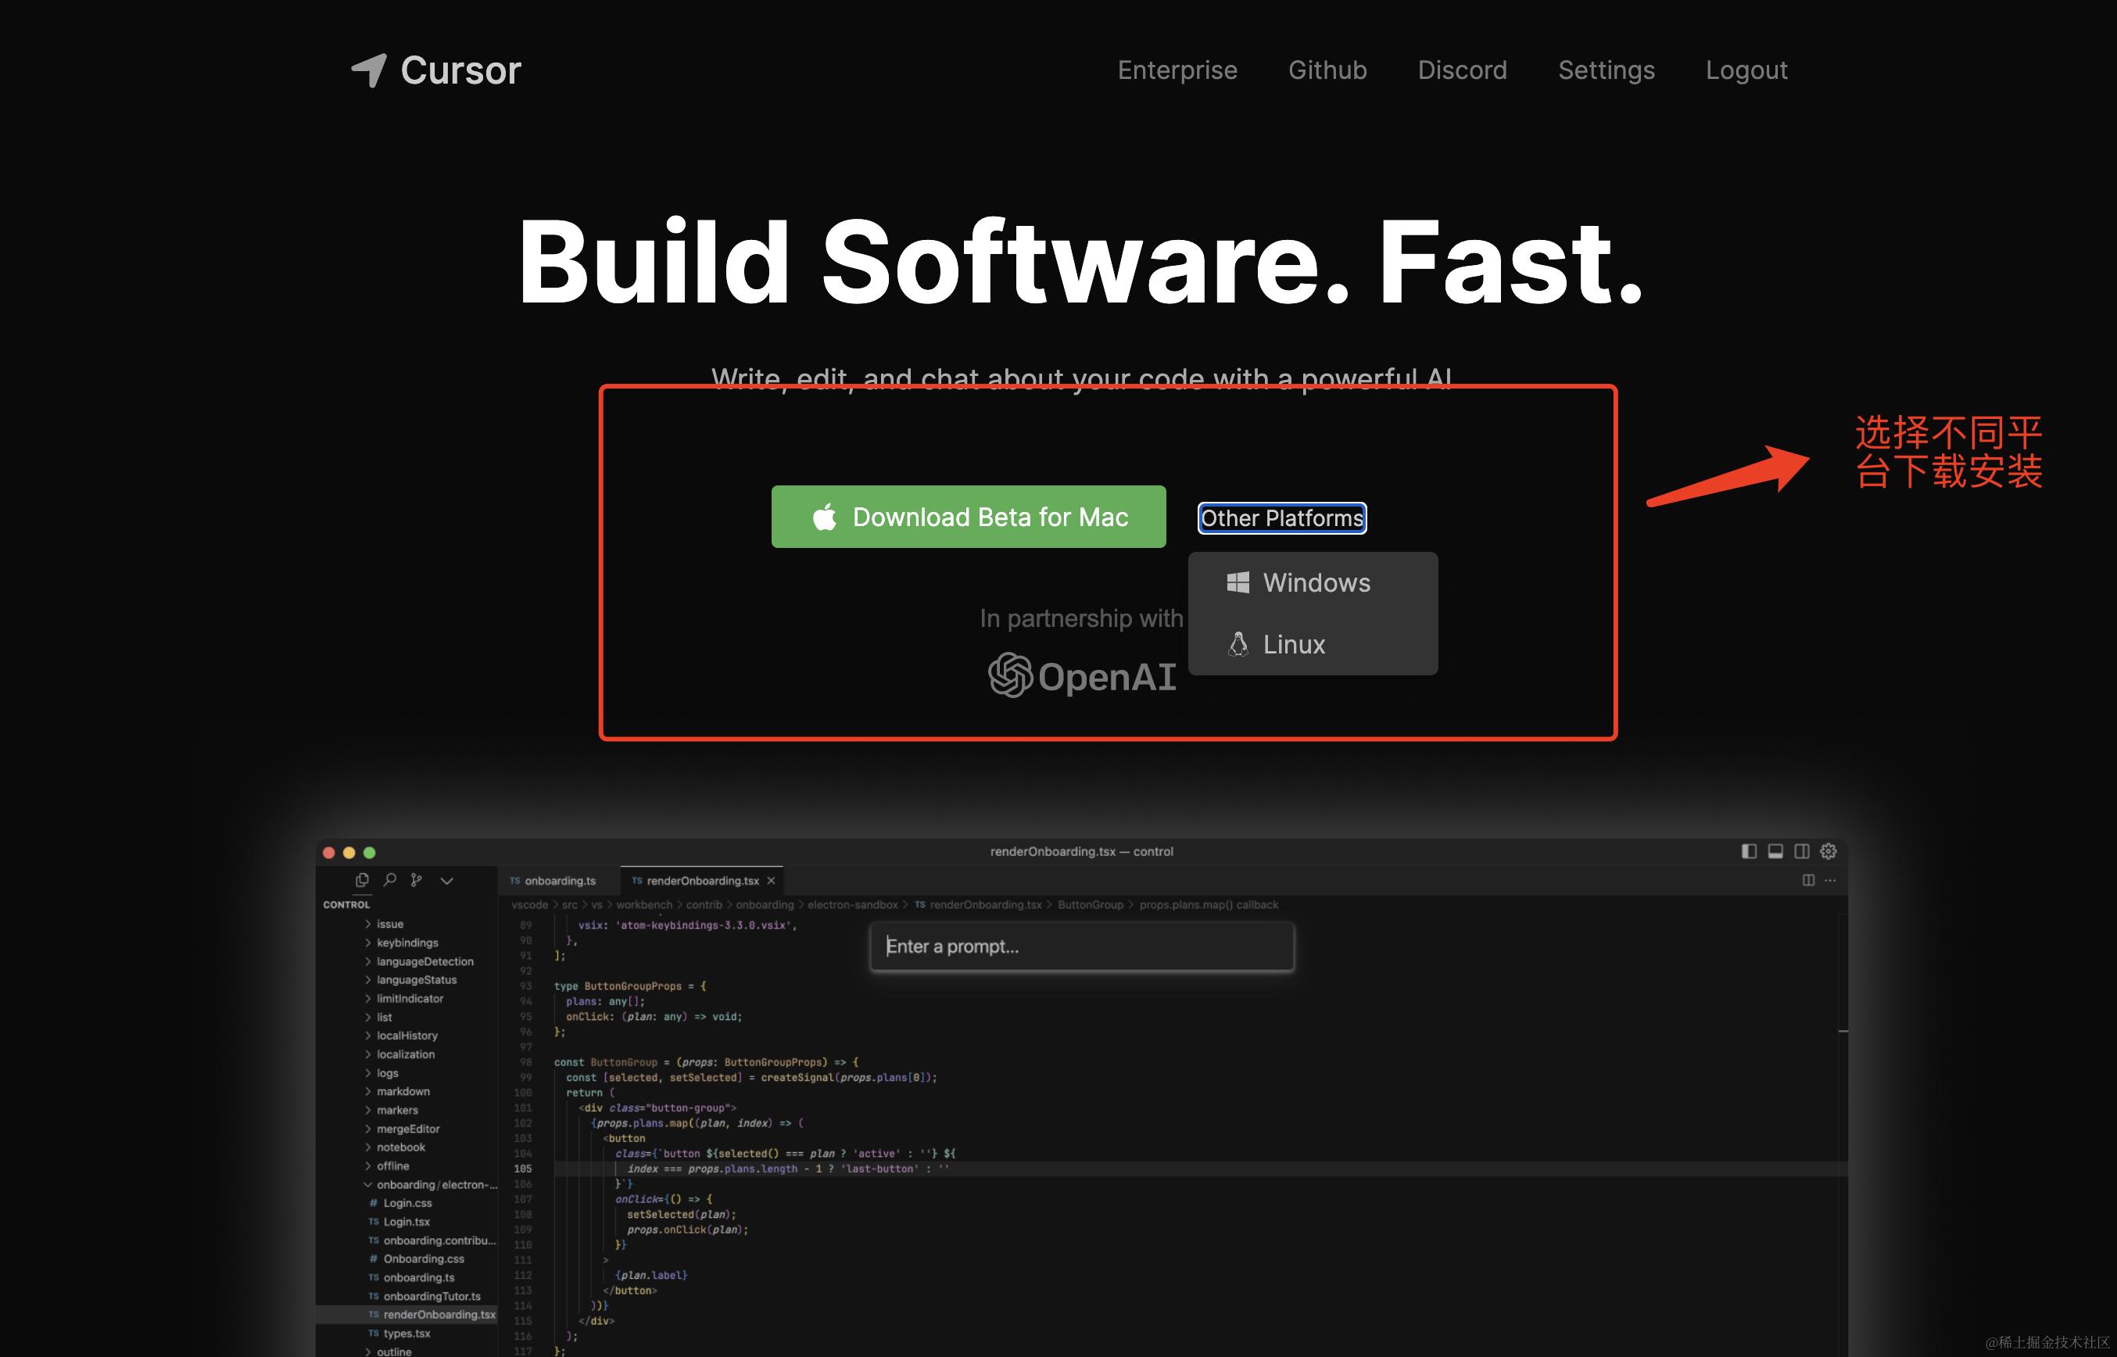Expand the keybindings folder
The height and width of the screenshot is (1357, 2117).
(407, 943)
